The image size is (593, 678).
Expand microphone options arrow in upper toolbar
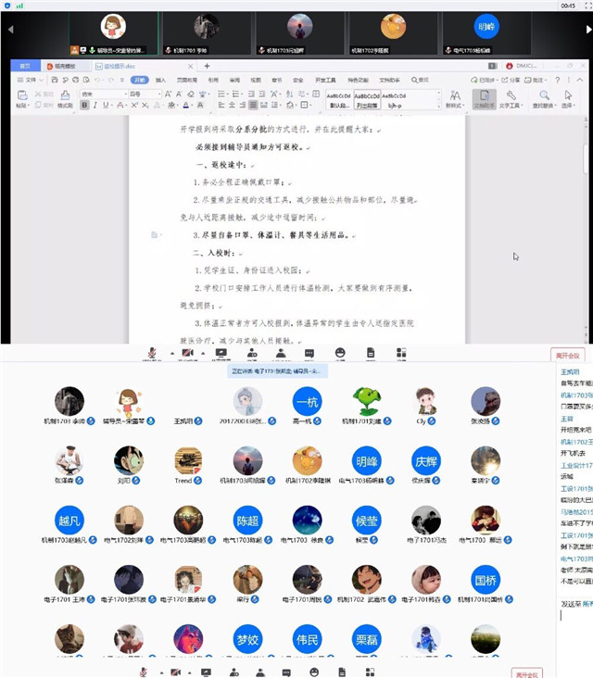click(172, 354)
